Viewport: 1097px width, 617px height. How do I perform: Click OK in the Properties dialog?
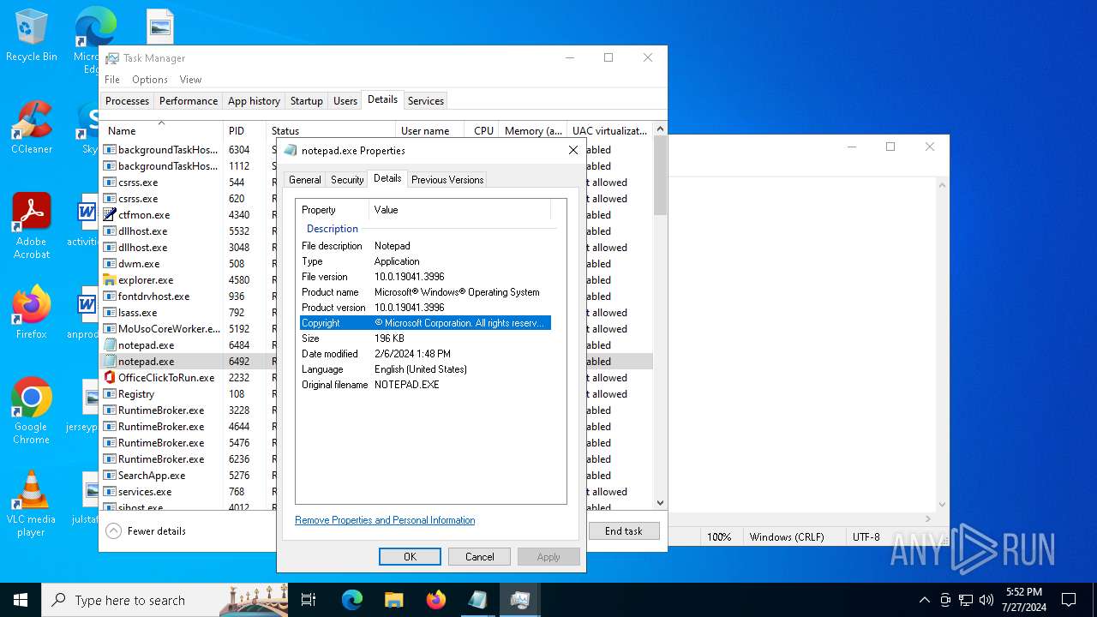[x=410, y=557]
